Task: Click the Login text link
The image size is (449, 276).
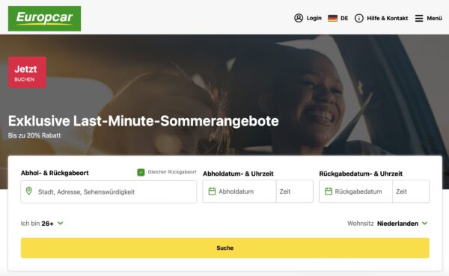Action: (x=314, y=18)
